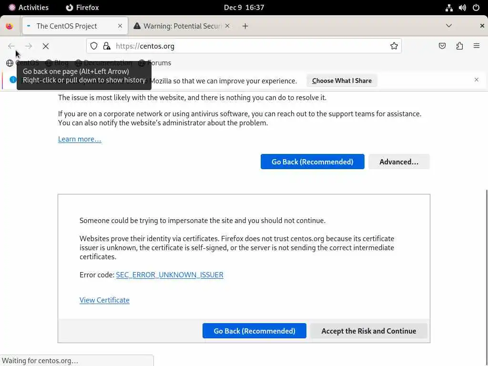Open power menu icon in top bar
Image resolution: width=488 pixels, height=366 pixels.
point(476,8)
